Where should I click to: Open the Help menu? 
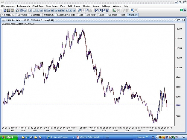[x=126, y=6]
